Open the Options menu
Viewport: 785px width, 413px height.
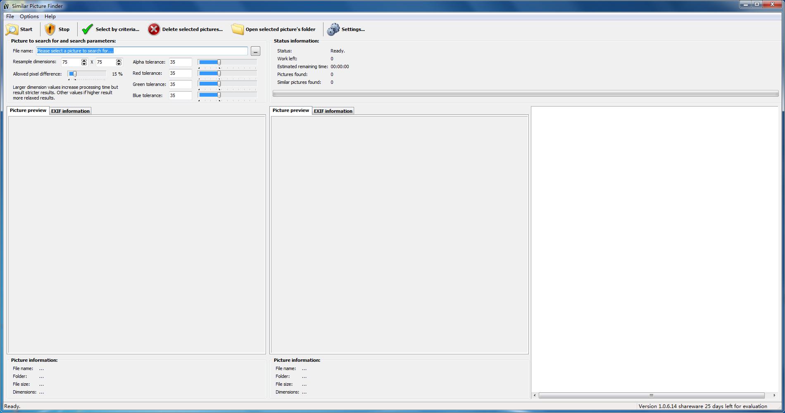tap(29, 16)
